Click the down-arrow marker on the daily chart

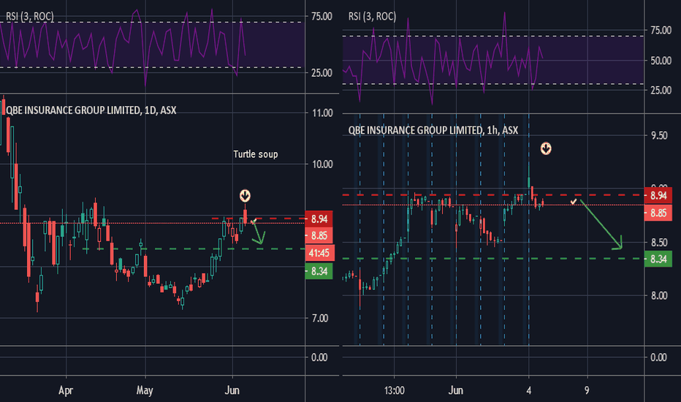click(245, 196)
